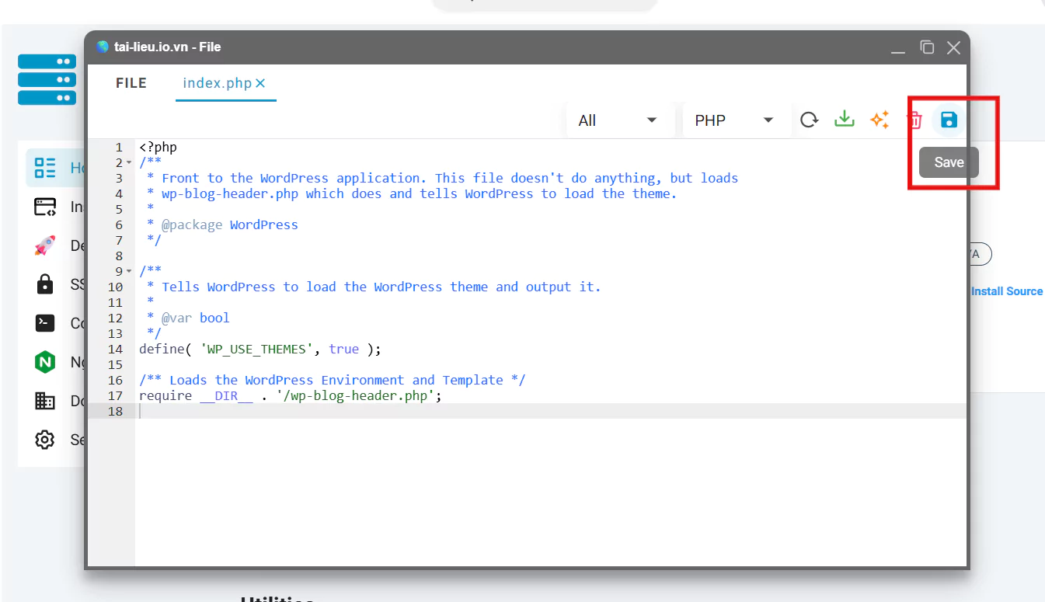The width and height of the screenshot is (1045, 602).
Task: Switch to the FILE tab
Action: [x=131, y=83]
